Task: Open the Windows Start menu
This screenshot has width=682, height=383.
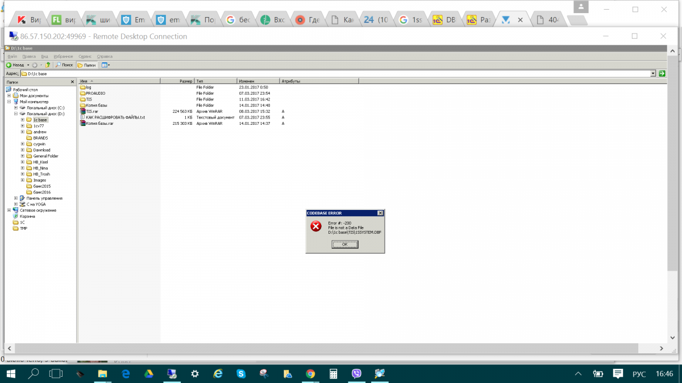Action: [11, 374]
